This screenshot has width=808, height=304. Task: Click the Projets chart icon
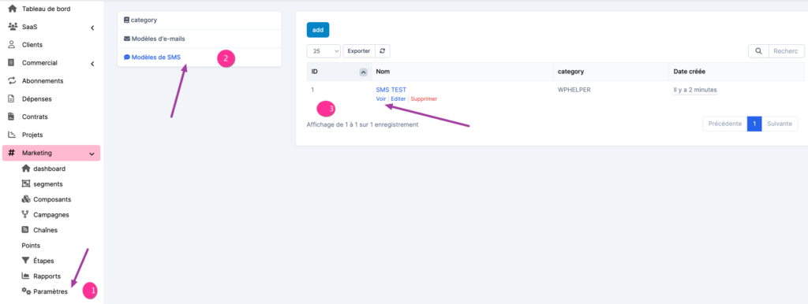(x=12, y=135)
